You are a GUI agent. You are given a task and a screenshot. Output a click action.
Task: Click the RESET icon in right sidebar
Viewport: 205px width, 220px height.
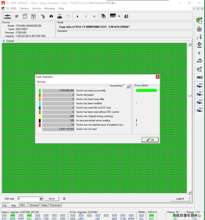pyautogui.click(x=199, y=29)
